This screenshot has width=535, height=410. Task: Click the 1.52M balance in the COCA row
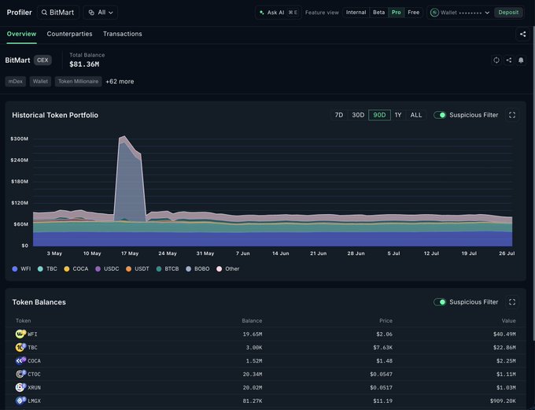pyautogui.click(x=254, y=360)
